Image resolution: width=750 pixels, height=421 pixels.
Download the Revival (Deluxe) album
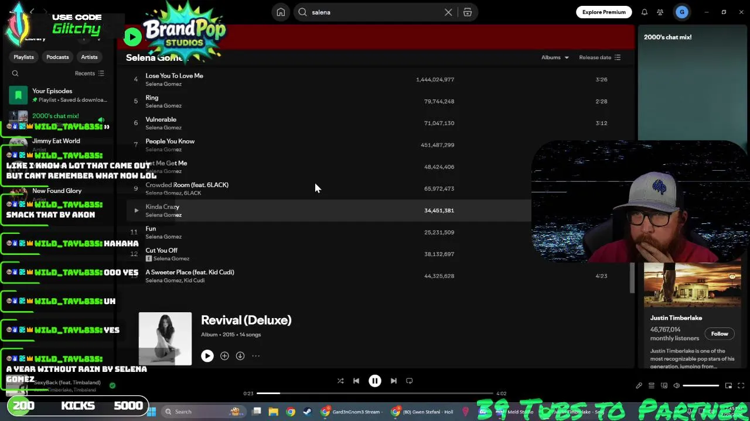[x=240, y=356]
